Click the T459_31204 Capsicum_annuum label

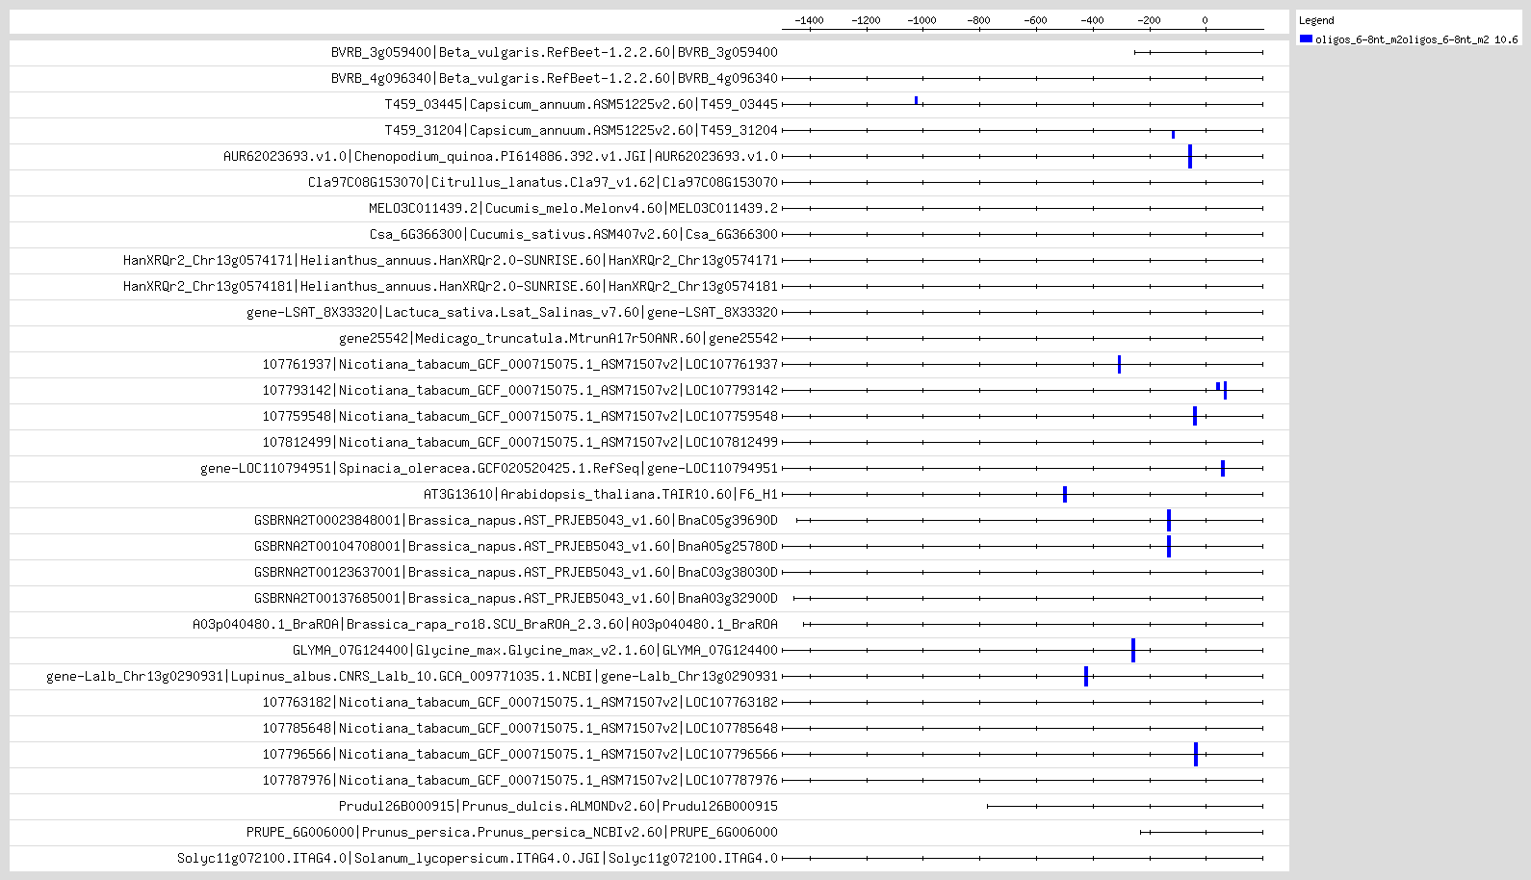coord(582,130)
